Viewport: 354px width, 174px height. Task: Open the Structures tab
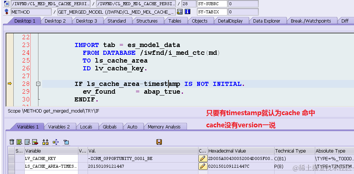[147, 21]
